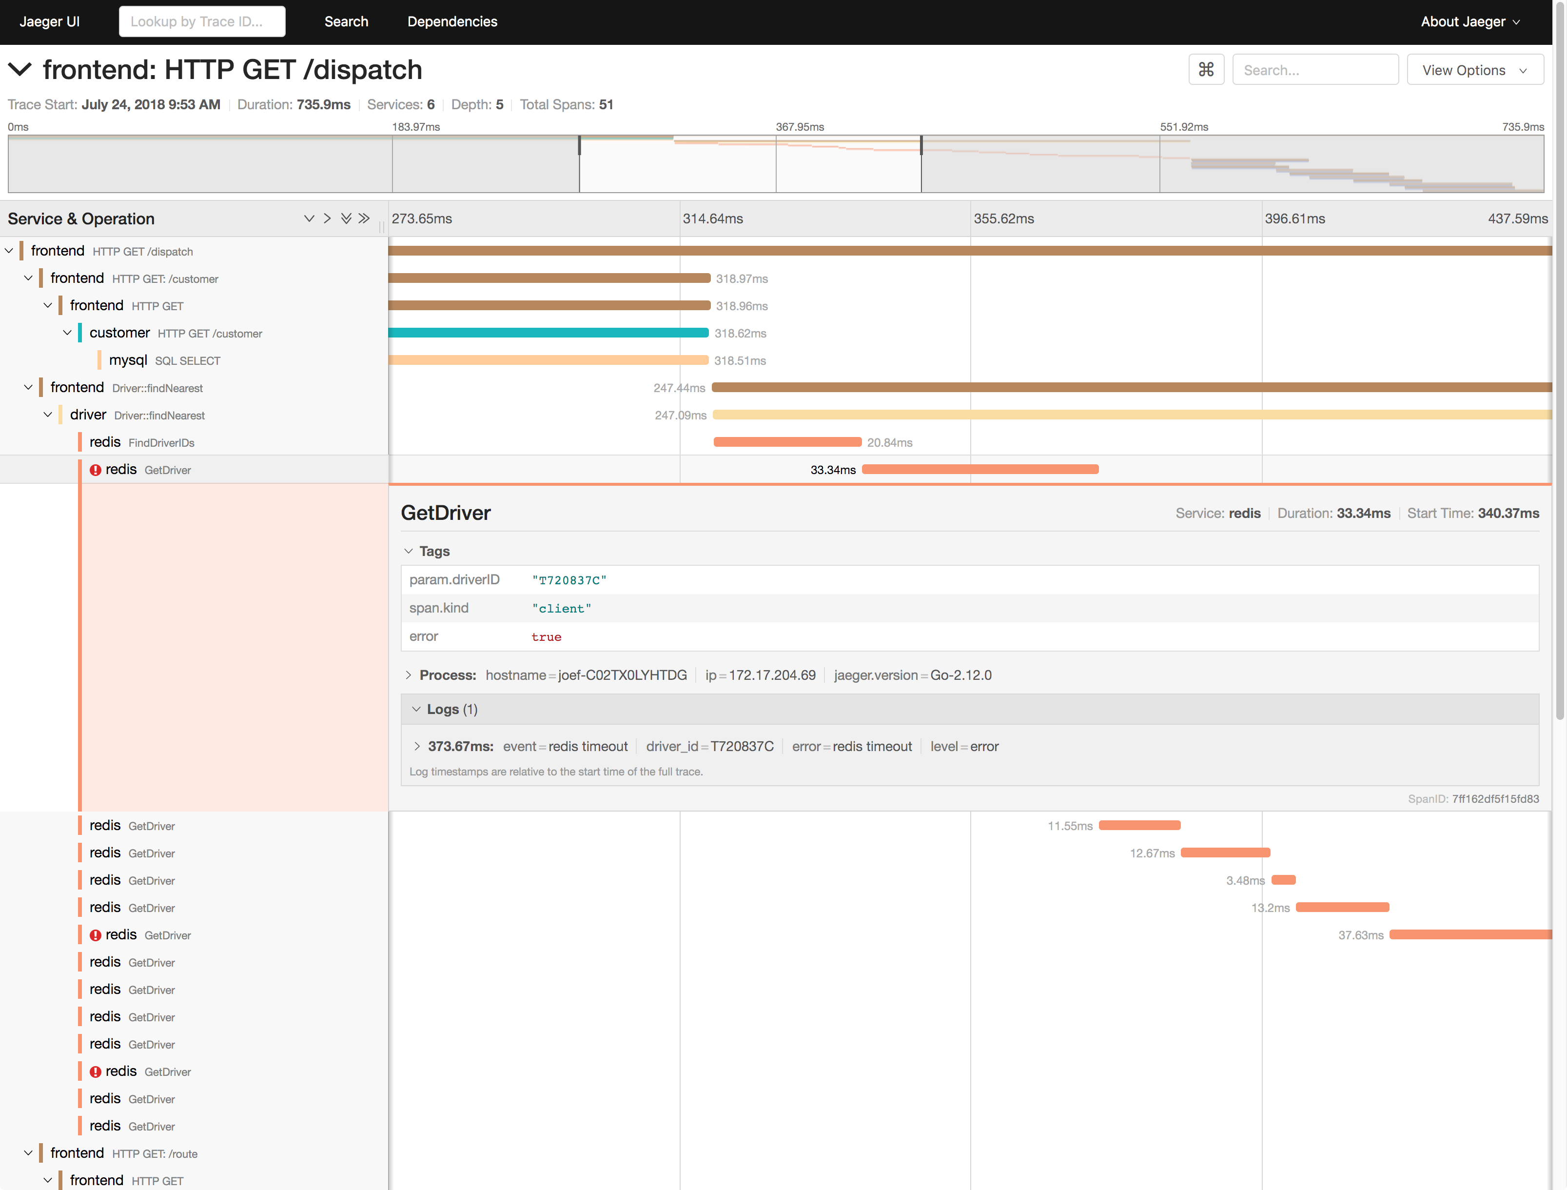The image size is (1567, 1190).
Task: Open the View Options dropdown
Action: point(1474,69)
